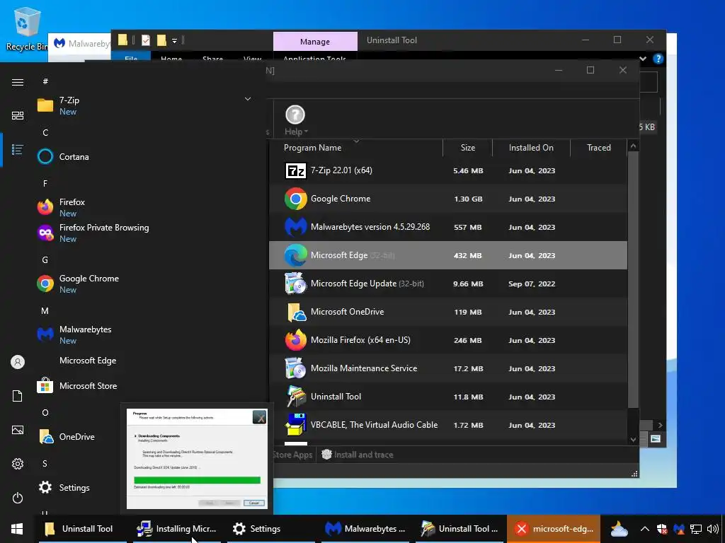Select the Uninstall Tool entry icon
The height and width of the screenshot is (543, 725).
(x=295, y=397)
